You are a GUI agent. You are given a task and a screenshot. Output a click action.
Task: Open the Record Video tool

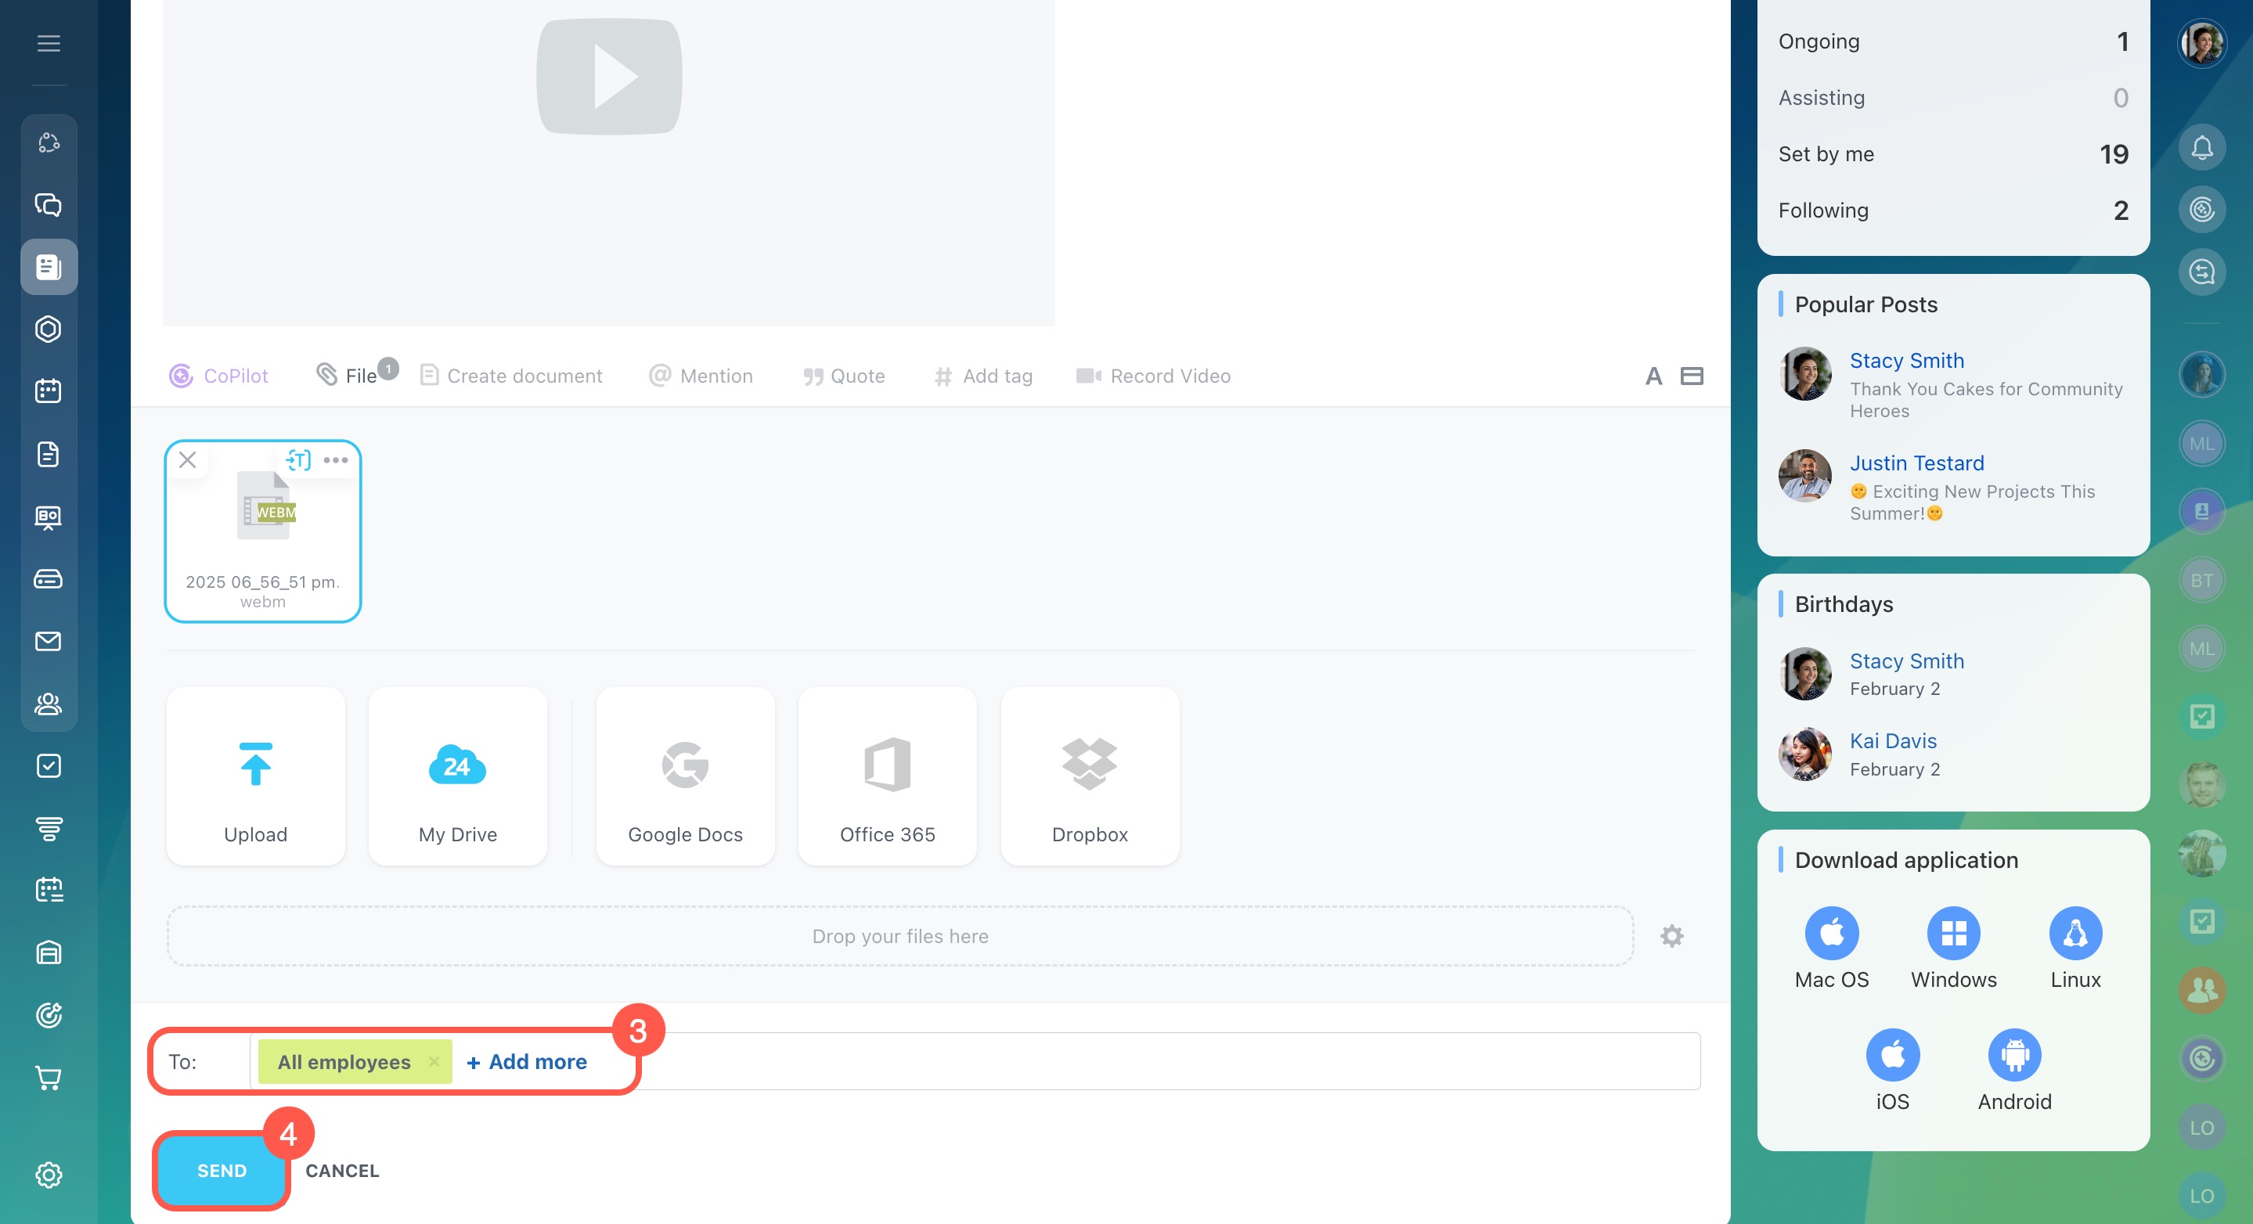coord(1153,376)
